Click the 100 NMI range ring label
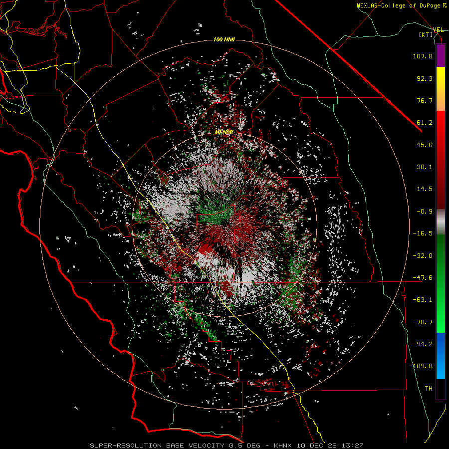 (x=224, y=39)
